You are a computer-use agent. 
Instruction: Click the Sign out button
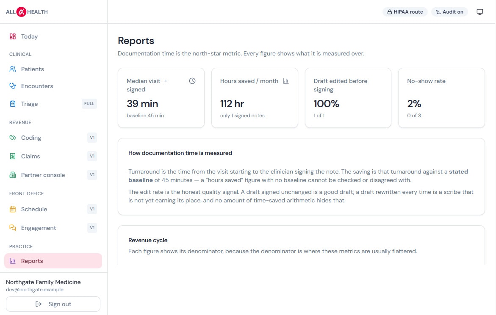coord(53,304)
